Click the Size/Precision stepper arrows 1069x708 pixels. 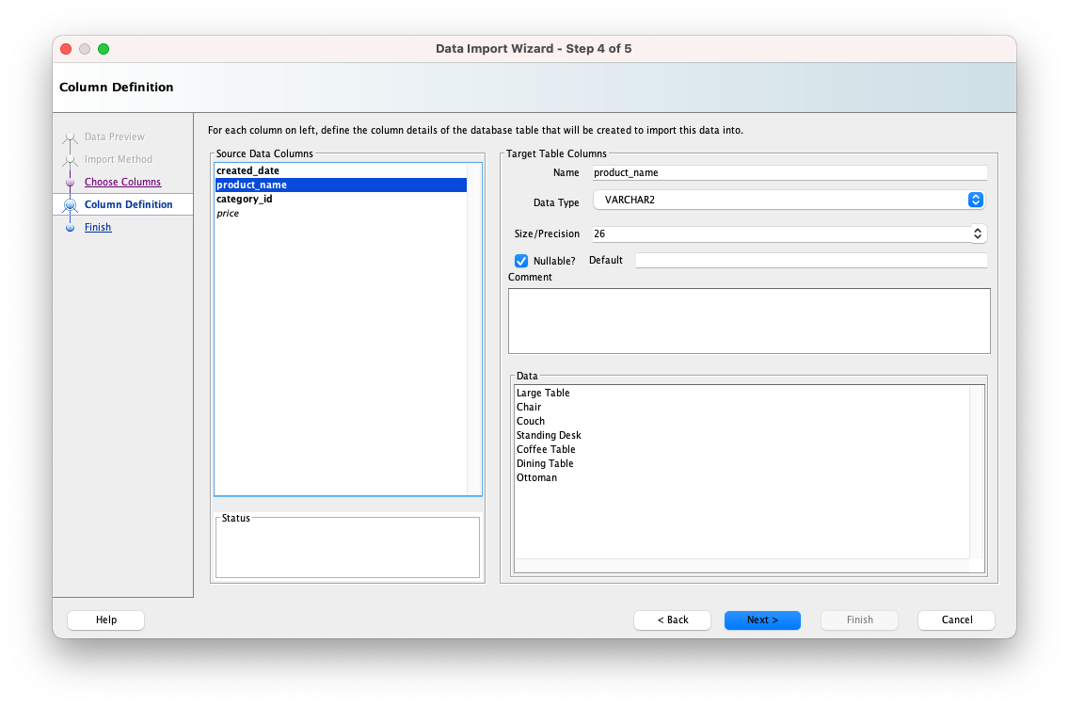978,233
